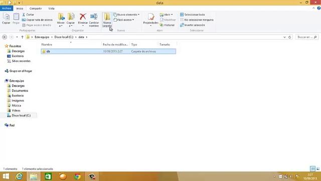Open Grupo en el hogar
321x181 pixels.
[x=19, y=71]
